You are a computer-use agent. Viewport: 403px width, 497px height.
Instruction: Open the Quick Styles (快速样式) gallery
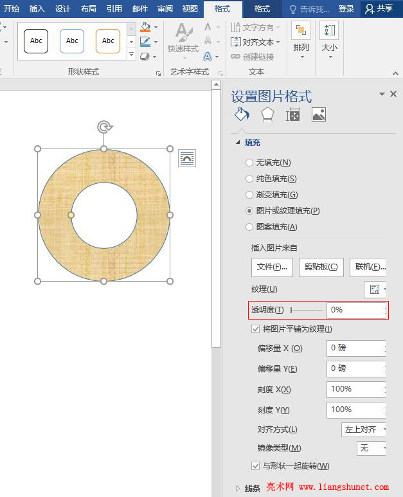pos(183,41)
